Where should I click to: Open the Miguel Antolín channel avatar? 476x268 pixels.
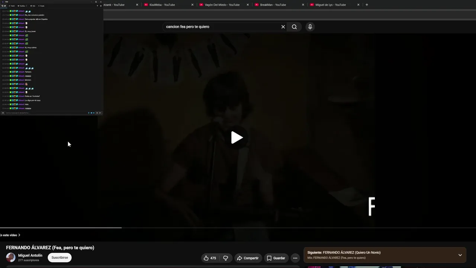tap(11, 257)
